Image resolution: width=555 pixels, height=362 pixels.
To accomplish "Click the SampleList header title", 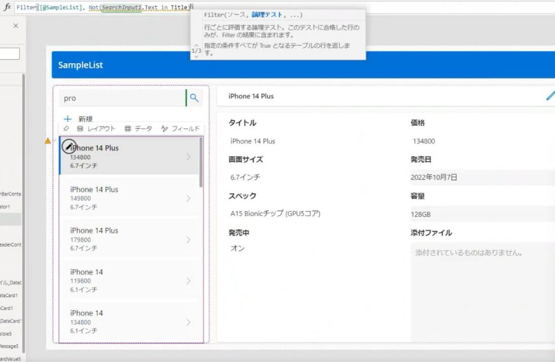I will click(x=80, y=65).
